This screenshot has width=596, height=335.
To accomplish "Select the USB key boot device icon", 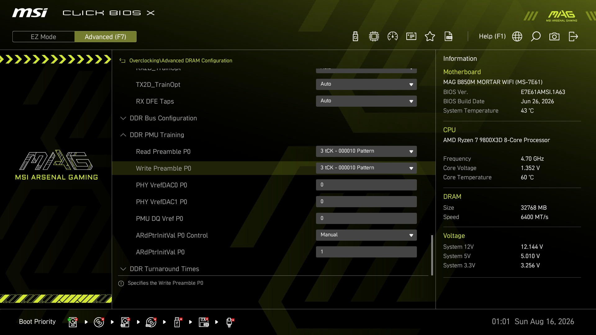I will click(178, 322).
